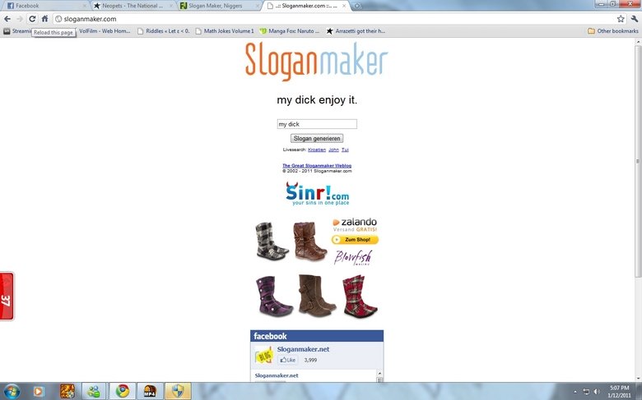This screenshot has height=400, width=642.
Task: Open Windows Live Messenger in the taskbar
Action: coord(94,392)
